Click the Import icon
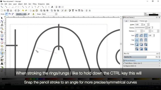This screenshot has height=90, width=161. click(x=15, y=10)
